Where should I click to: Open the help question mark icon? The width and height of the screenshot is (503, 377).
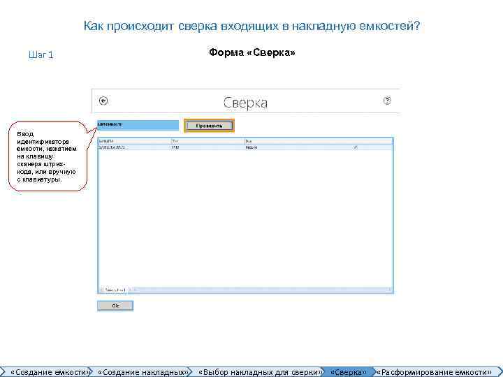387,101
